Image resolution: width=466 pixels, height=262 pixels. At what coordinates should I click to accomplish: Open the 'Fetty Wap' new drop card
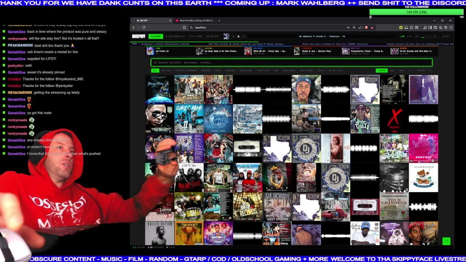pyautogui.click(x=268, y=51)
